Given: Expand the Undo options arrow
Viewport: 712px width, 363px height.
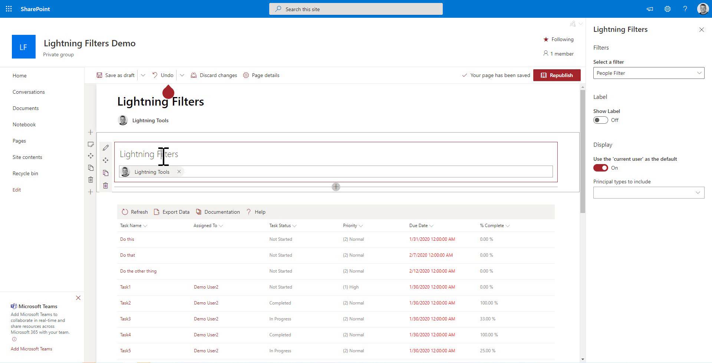Looking at the screenshot, I should [182, 75].
